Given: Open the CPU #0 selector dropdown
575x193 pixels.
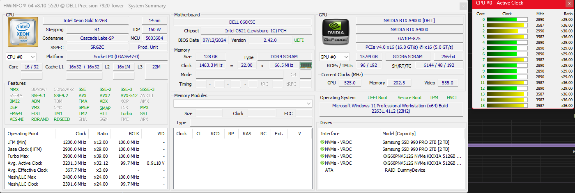Looking at the screenshot, I should point(21,57).
